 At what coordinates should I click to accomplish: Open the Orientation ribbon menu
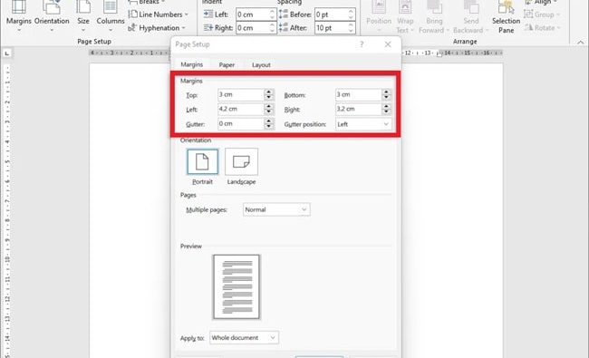pos(52,16)
